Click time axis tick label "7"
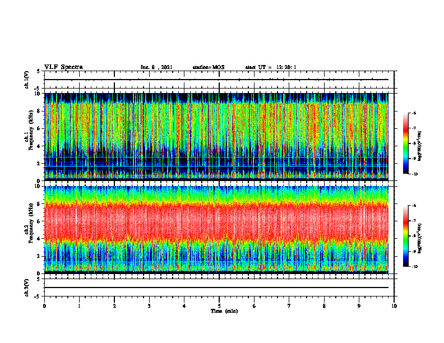 click(x=289, y=306)
